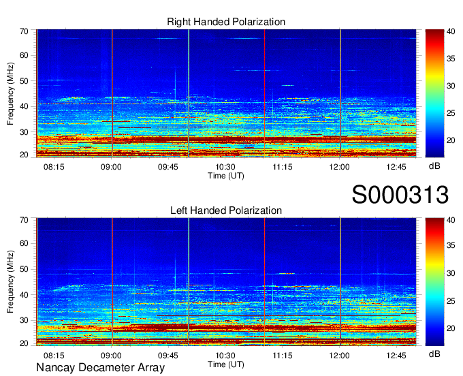Click 'Frequency (MHz)' axis label of Left Handed plot
This screenshot has height=376, width=463.
pyautogui.click(x=10, y=281)
